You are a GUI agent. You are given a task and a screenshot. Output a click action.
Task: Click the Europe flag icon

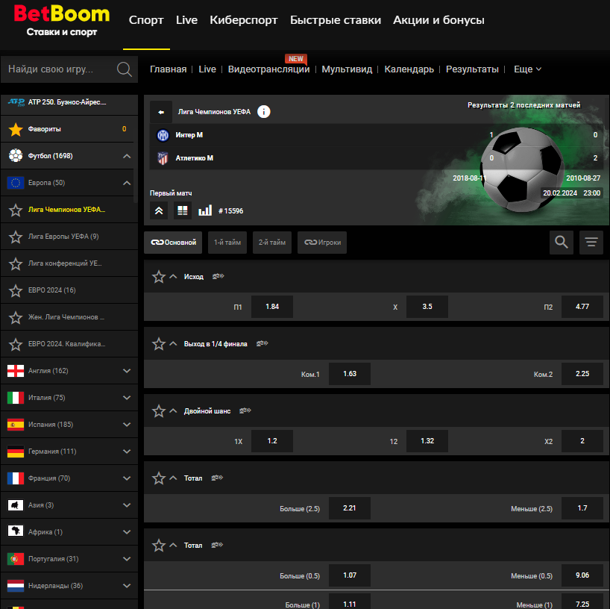(x=16, y=183)
